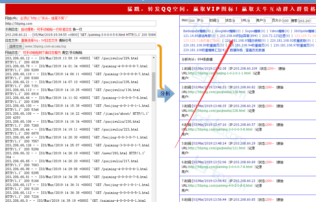
Task: Click the 数据存档 link
Action: (236, 50)
